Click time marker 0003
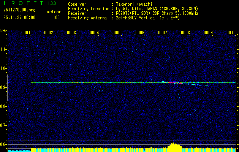239x152 pixels. (x=71, y=33)
